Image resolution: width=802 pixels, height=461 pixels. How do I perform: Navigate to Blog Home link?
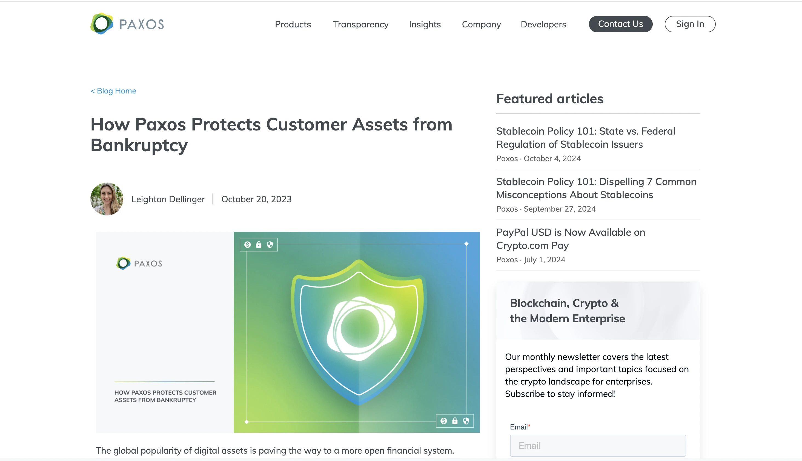[x=113, y=90]
